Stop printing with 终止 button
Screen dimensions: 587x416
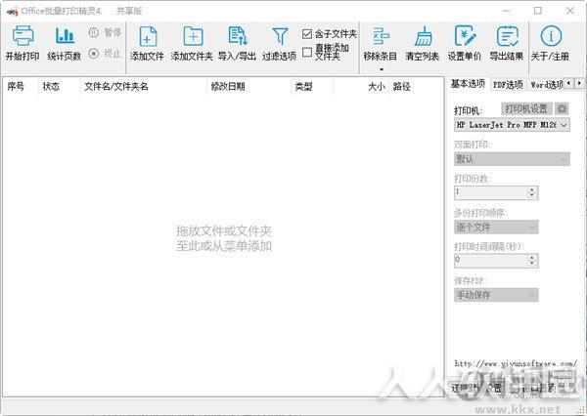pyautogui.click(x=105, y=54)
